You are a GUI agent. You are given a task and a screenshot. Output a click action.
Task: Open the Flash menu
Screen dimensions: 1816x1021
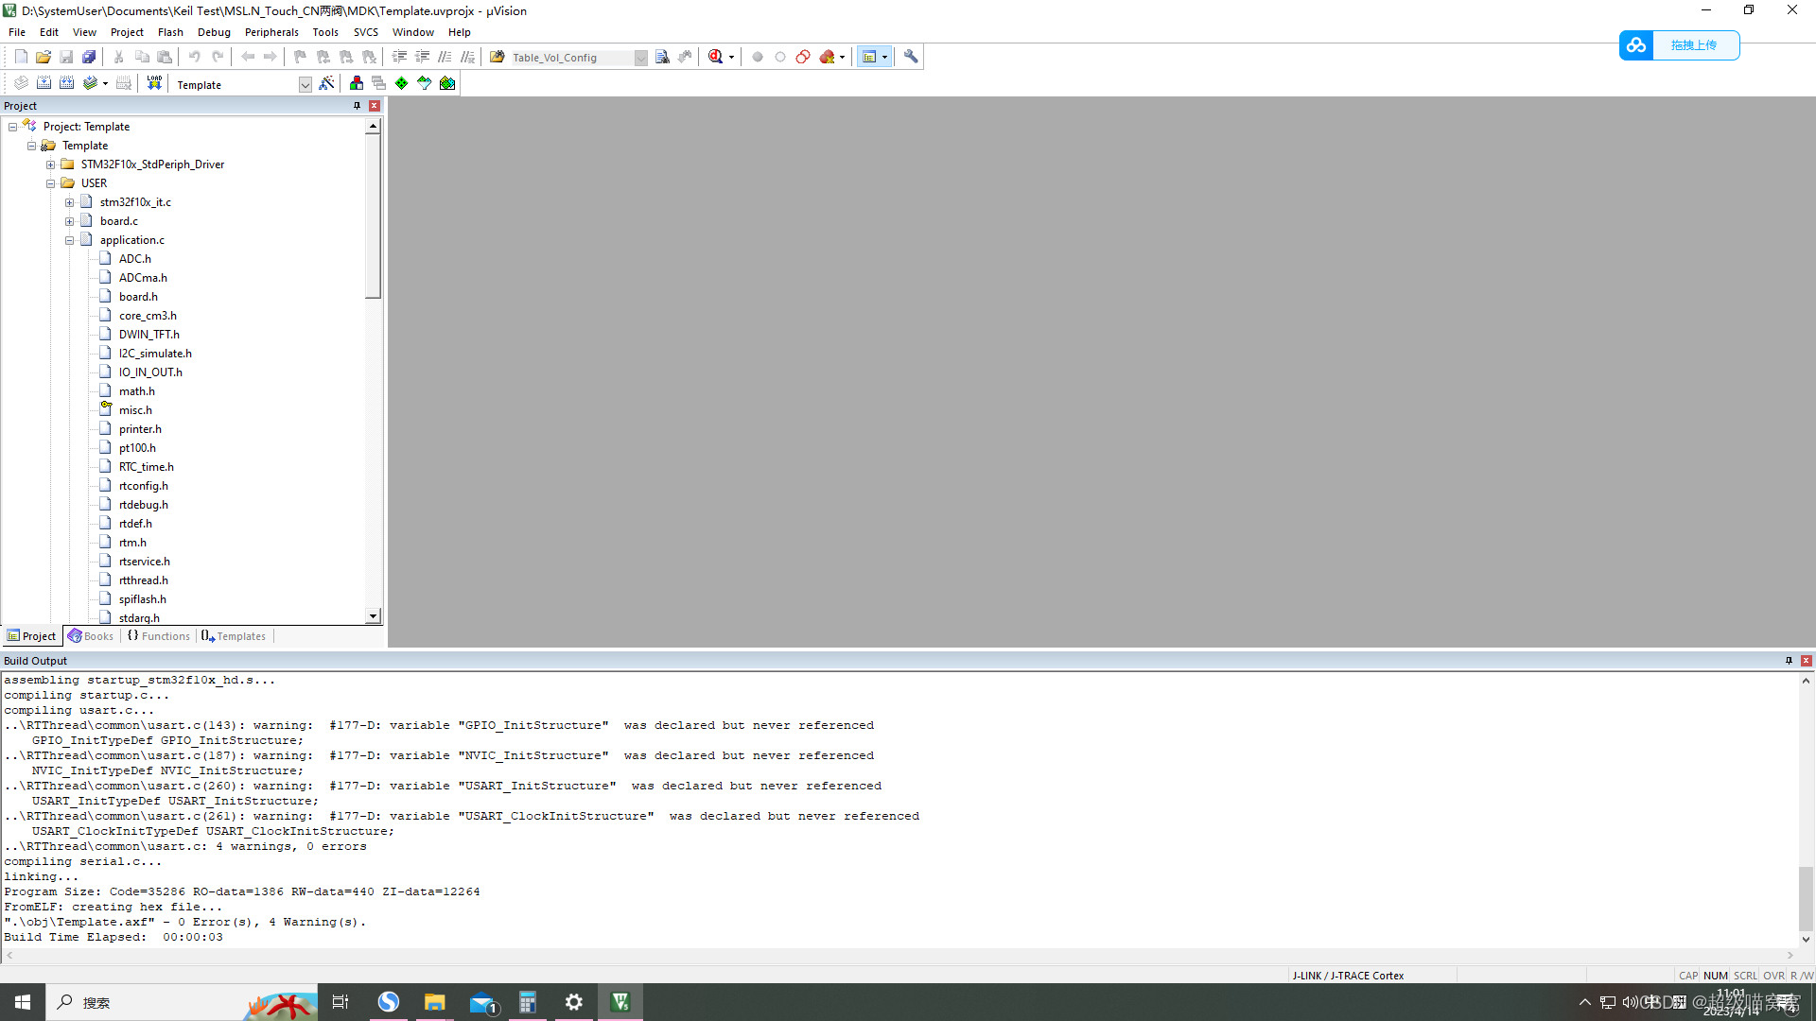[x=170, y=32]
